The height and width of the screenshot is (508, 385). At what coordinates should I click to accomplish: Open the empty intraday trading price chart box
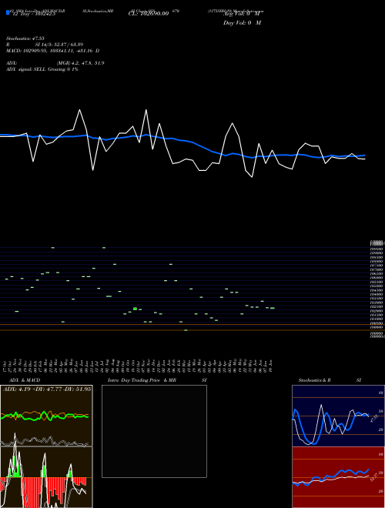coord(154,431)
